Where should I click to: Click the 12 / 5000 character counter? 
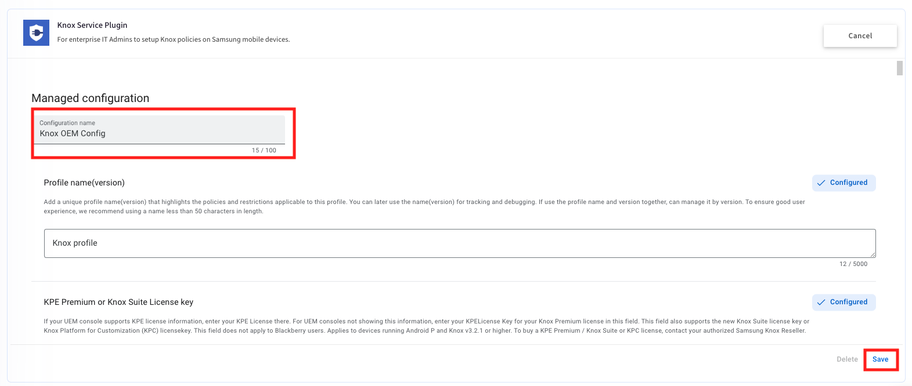coord(853,264)
